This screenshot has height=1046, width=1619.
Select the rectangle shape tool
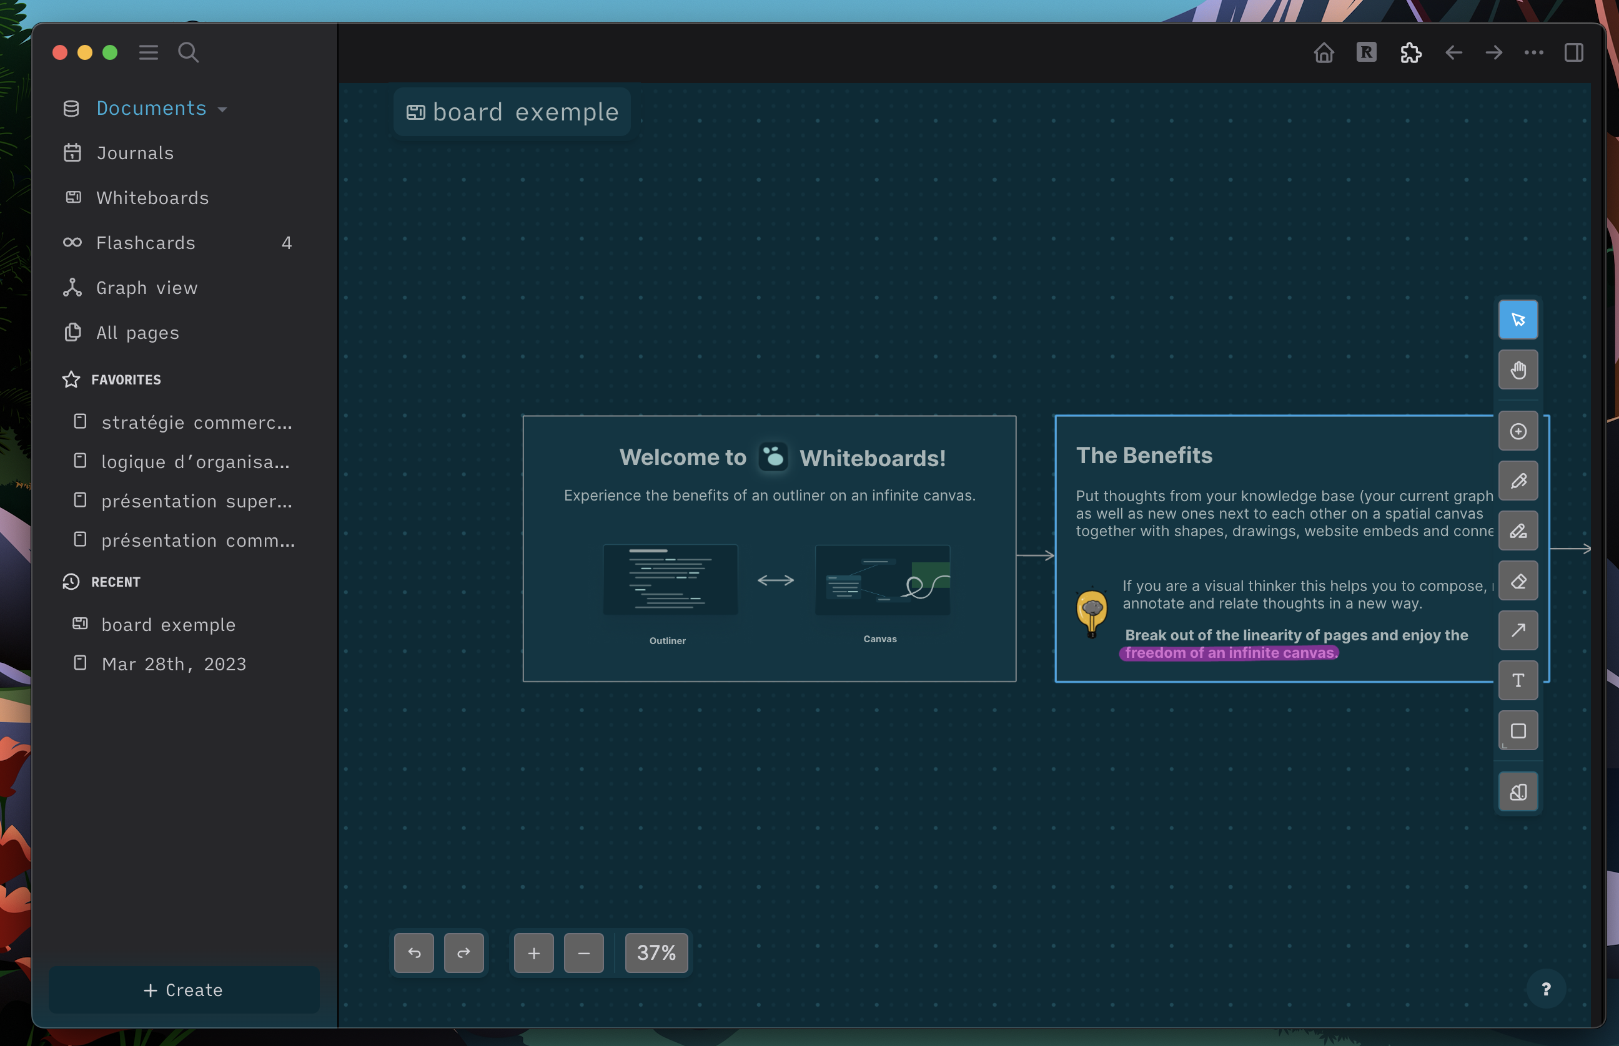pyautogui.click(x=1518, y=731)
